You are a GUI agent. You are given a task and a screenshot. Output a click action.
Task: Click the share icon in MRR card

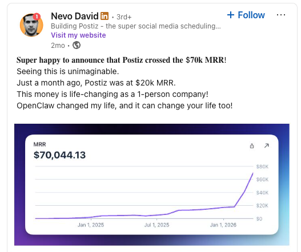tap(252, 146)
